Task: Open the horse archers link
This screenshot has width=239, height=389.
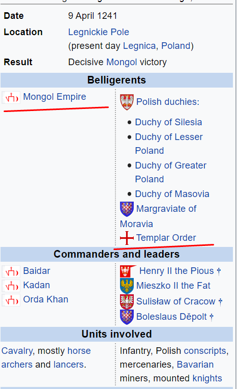Action: (x=46, y=358)
